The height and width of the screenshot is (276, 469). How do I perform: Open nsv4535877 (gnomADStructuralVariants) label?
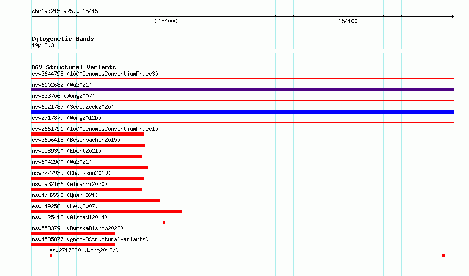90,239
